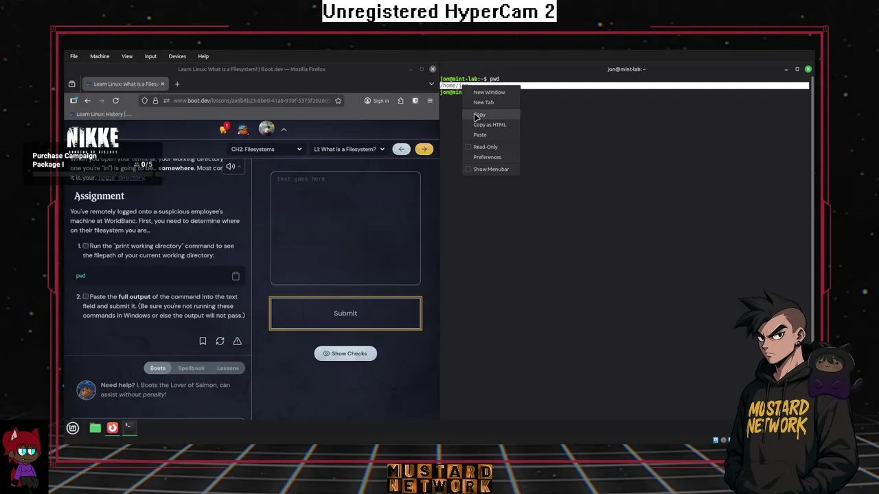Expand audio options small chevron
The width and height of the screenshot is (879, 494).
click(239, 166)
